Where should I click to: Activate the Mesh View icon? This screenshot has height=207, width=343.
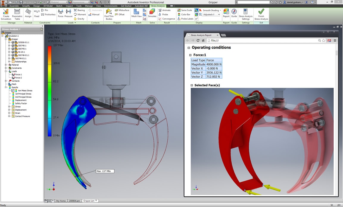pyautogui.click(x=136, y=13)
